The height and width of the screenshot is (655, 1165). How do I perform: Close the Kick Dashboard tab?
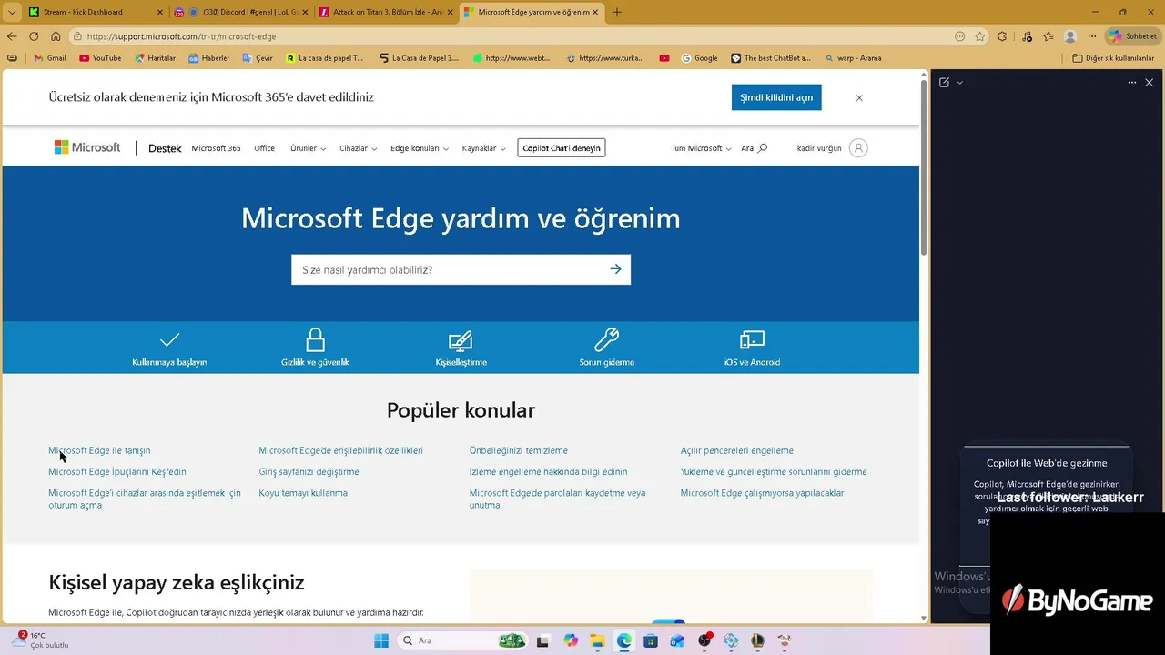160,13
